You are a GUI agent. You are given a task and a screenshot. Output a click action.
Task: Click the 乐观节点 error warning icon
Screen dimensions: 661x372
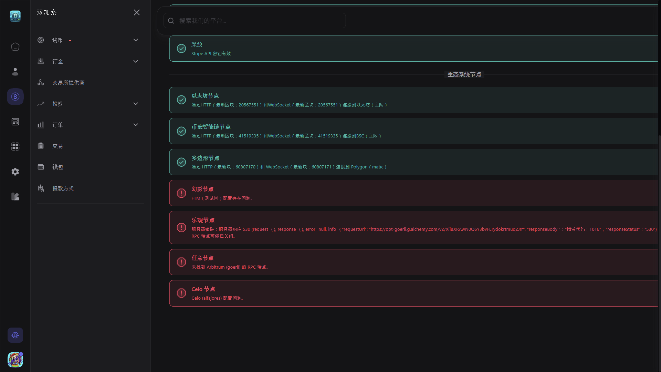tap(181, 228)
